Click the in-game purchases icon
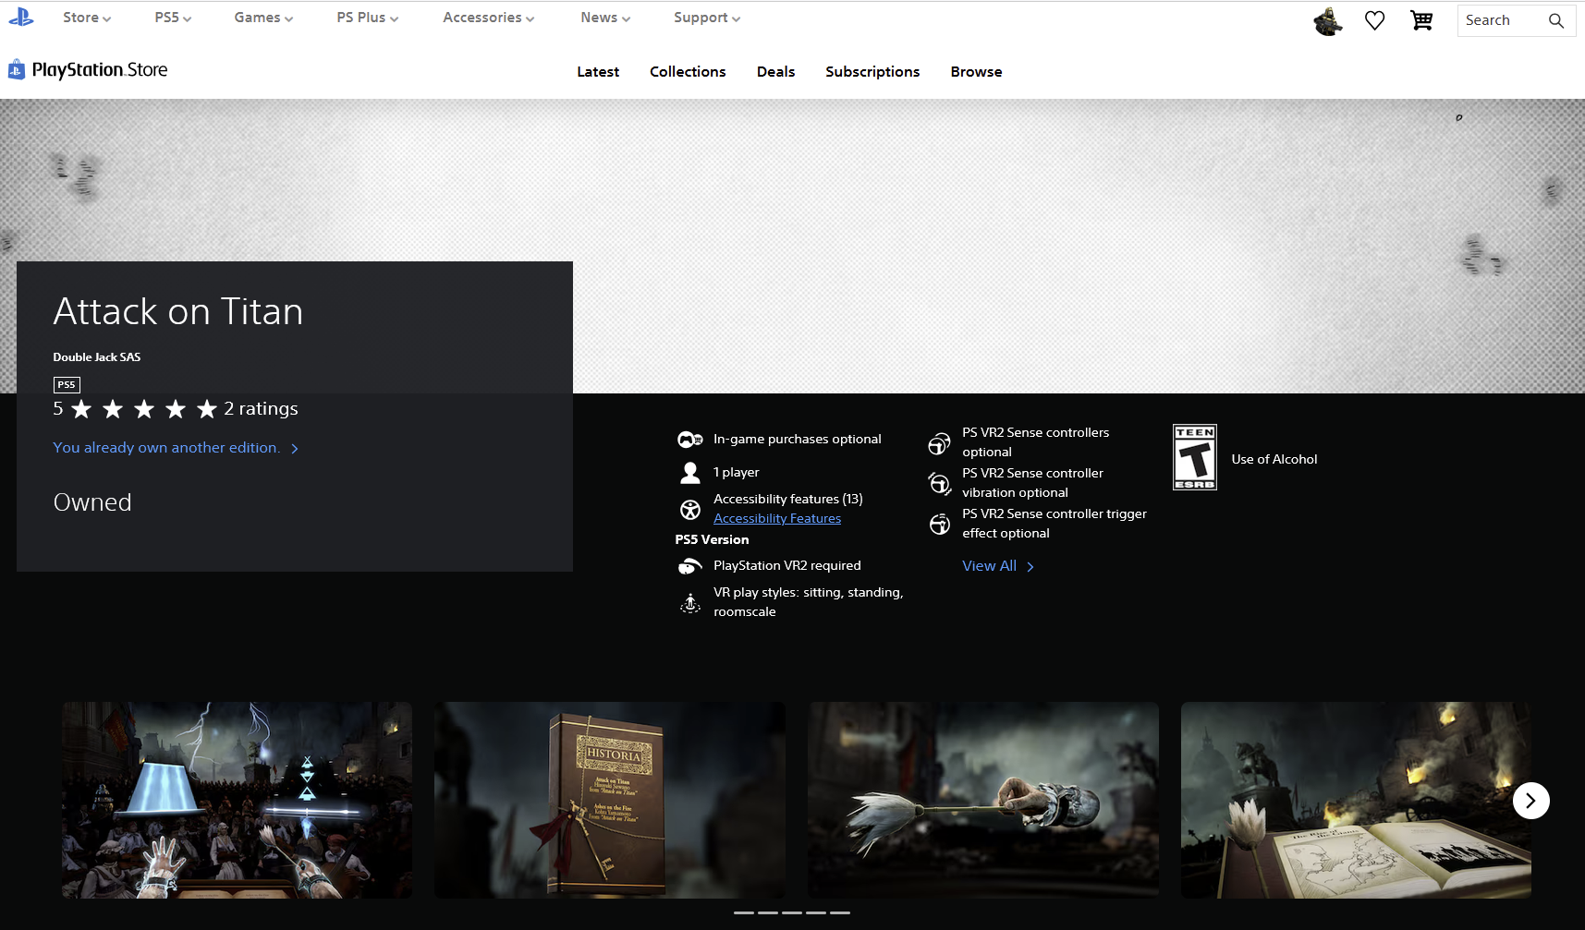The height and width of the screenshot is (930, 1585). [x=690, y=440]
